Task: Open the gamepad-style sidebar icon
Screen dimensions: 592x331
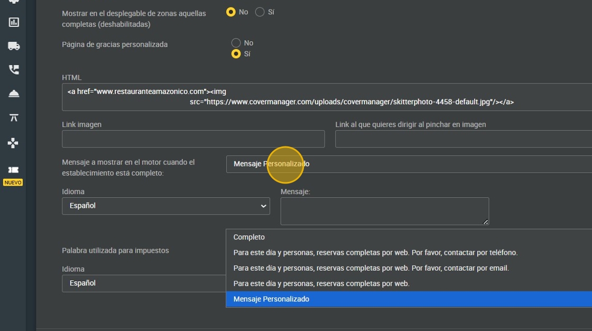Action: 13,143
